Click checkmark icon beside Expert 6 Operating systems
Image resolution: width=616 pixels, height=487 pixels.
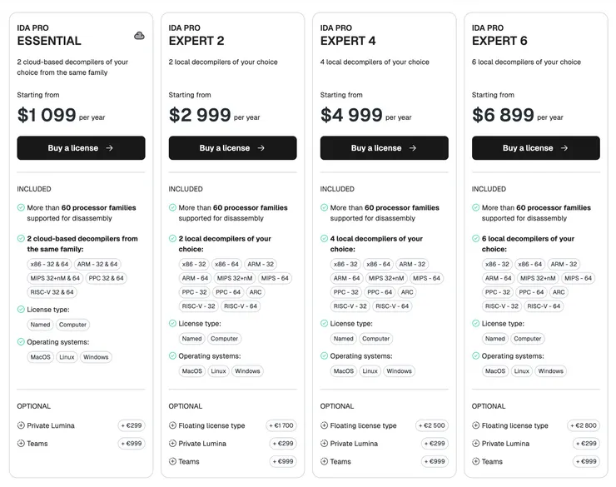475,356
